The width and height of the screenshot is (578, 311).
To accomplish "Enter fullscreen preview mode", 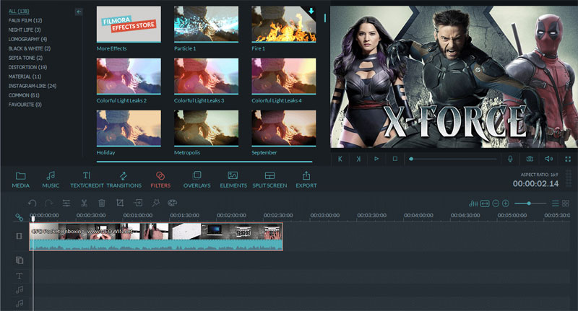I will pos(568,159).
